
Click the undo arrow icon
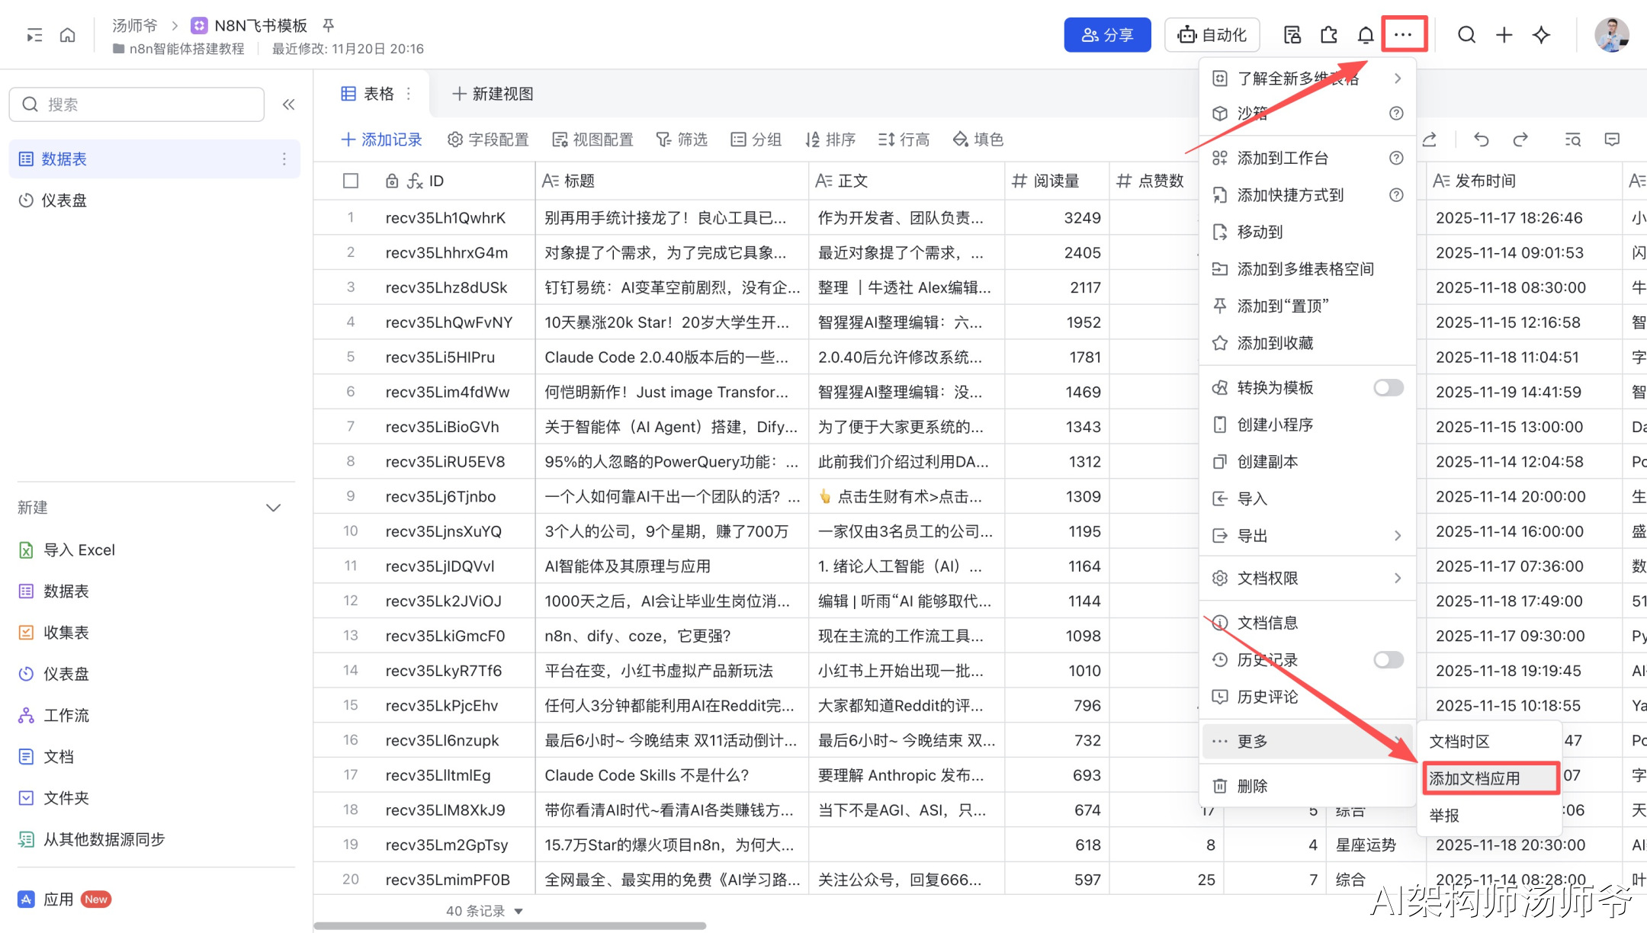tap(1481, 139)
